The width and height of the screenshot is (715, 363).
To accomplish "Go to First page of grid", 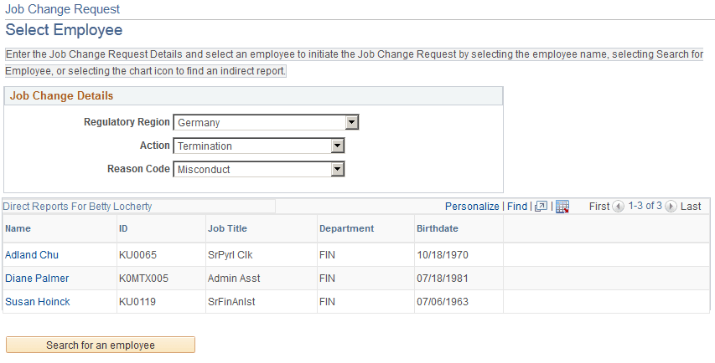I will pyautogui.click(x=599, y=207).
